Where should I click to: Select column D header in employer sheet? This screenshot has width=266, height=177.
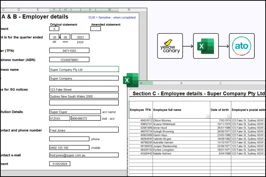19,10
